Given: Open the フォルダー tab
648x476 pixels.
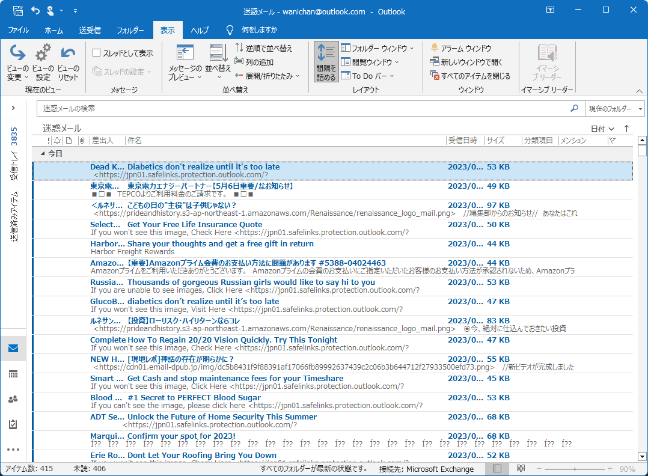Looking at the screenshot, I should click(x=130, y=30).
